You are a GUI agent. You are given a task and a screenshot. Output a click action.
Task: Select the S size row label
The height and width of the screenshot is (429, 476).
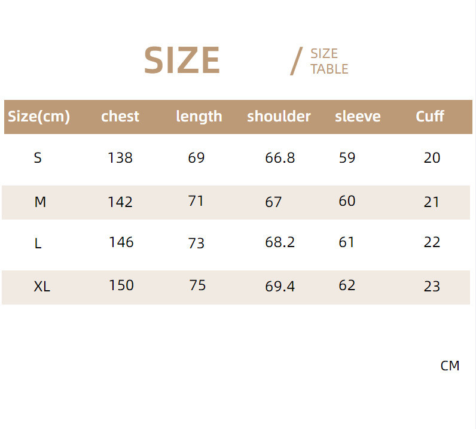38,158
